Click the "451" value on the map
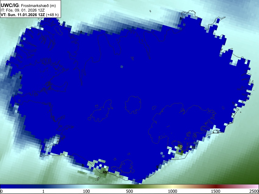This screenshot has height=194, width=259. point(106,172)
